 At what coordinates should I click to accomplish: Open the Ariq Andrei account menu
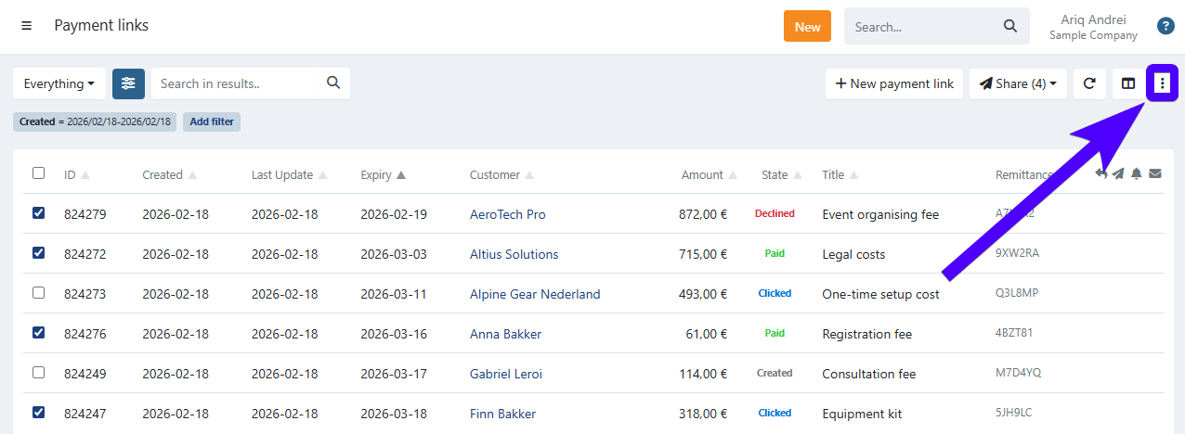[x=1093, y=26]
